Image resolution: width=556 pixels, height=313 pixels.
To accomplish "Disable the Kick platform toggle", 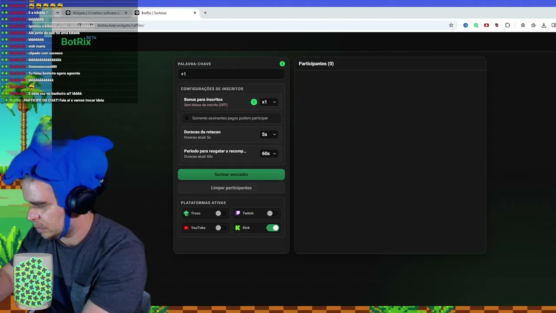I will (273, 228).
